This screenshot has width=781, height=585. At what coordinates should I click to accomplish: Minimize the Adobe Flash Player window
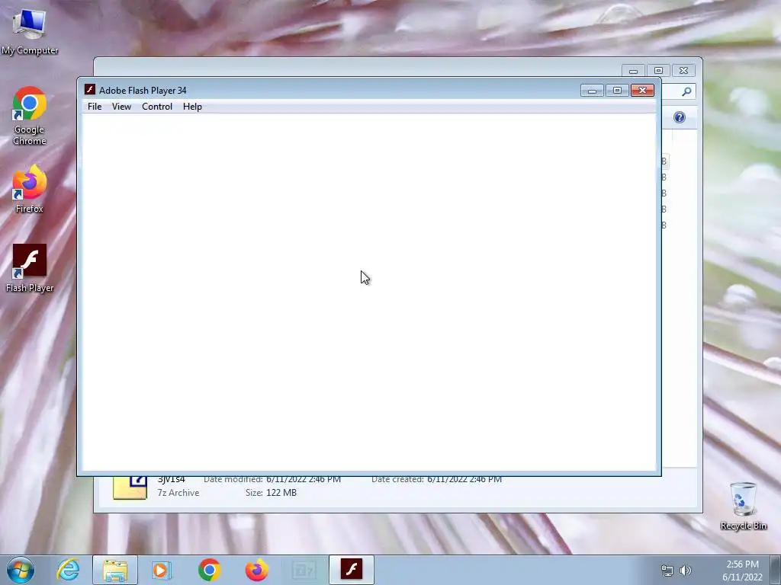(592, 90)
